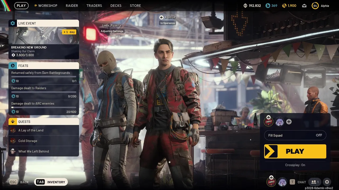Open the 'A Lay of the Land' quest
Screen dimensions: 339x190
point(44,130)
